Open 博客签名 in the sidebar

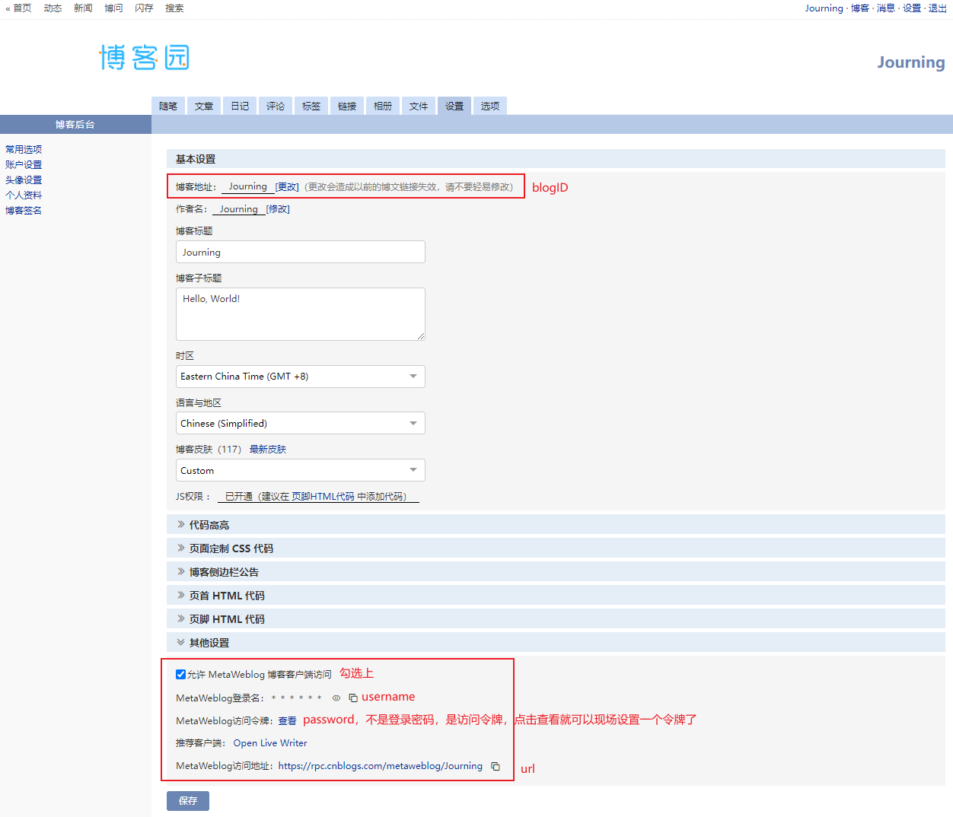24,211
